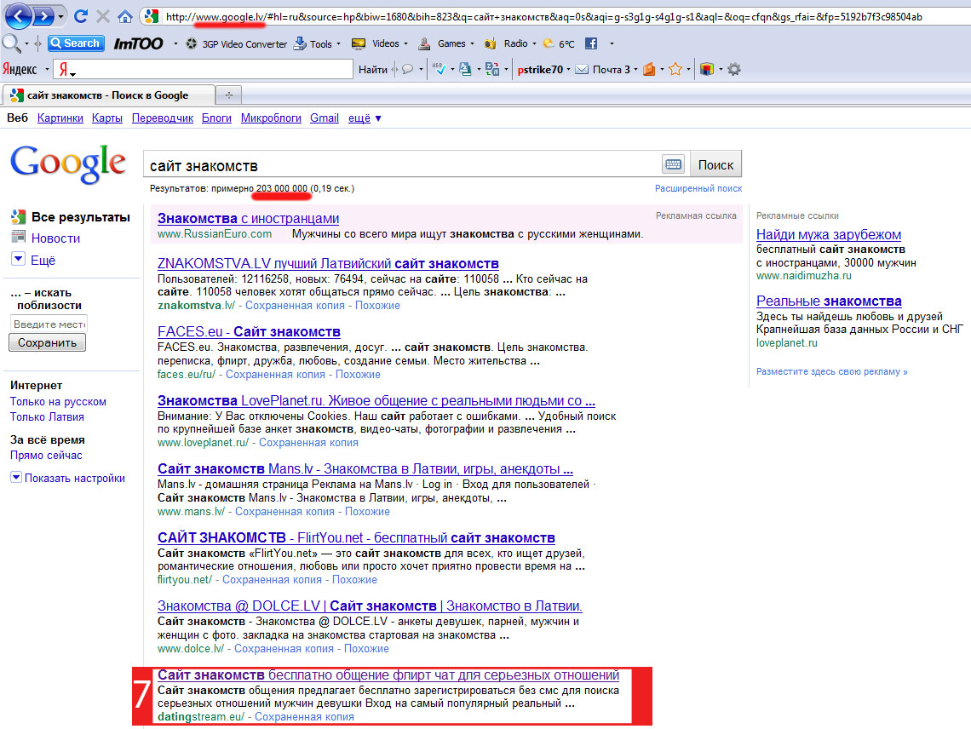Click the Сохранить location button
Image resolution: width=971 pixels, height=729 pixels.
tap(47, 342)
